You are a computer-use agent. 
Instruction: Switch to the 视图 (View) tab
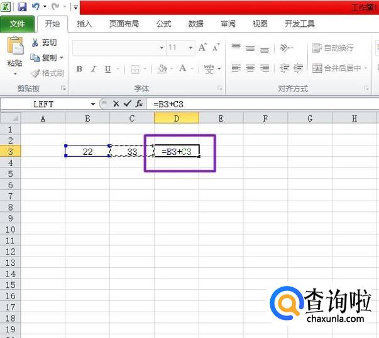pos(260,24)
